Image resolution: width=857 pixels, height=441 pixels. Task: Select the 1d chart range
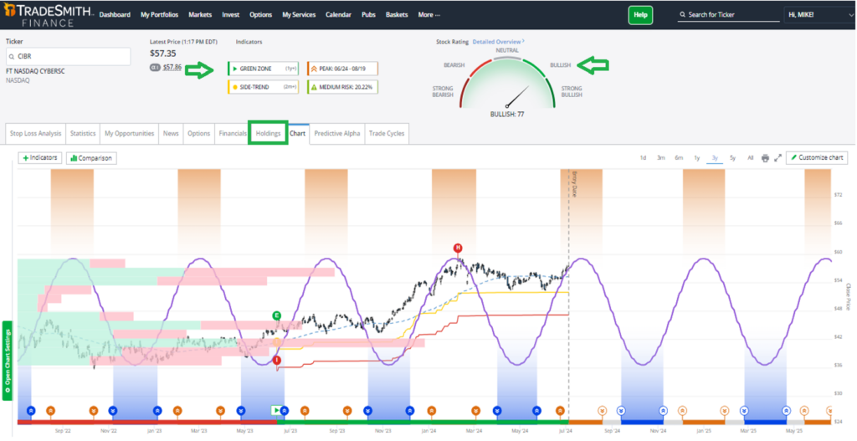pyautogui.click(x=644, y=158)
